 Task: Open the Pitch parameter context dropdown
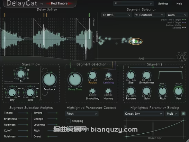pyautogui.click(x=82, y=114)
